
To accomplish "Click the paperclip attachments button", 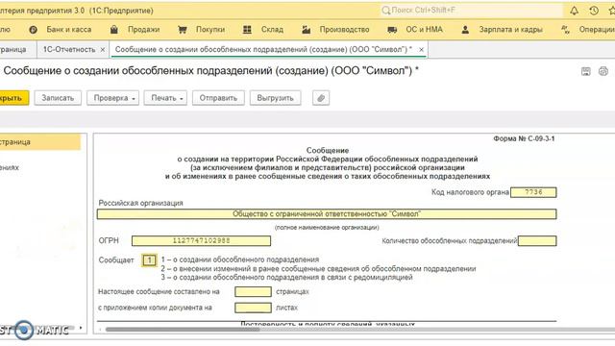I will point(321,98).
